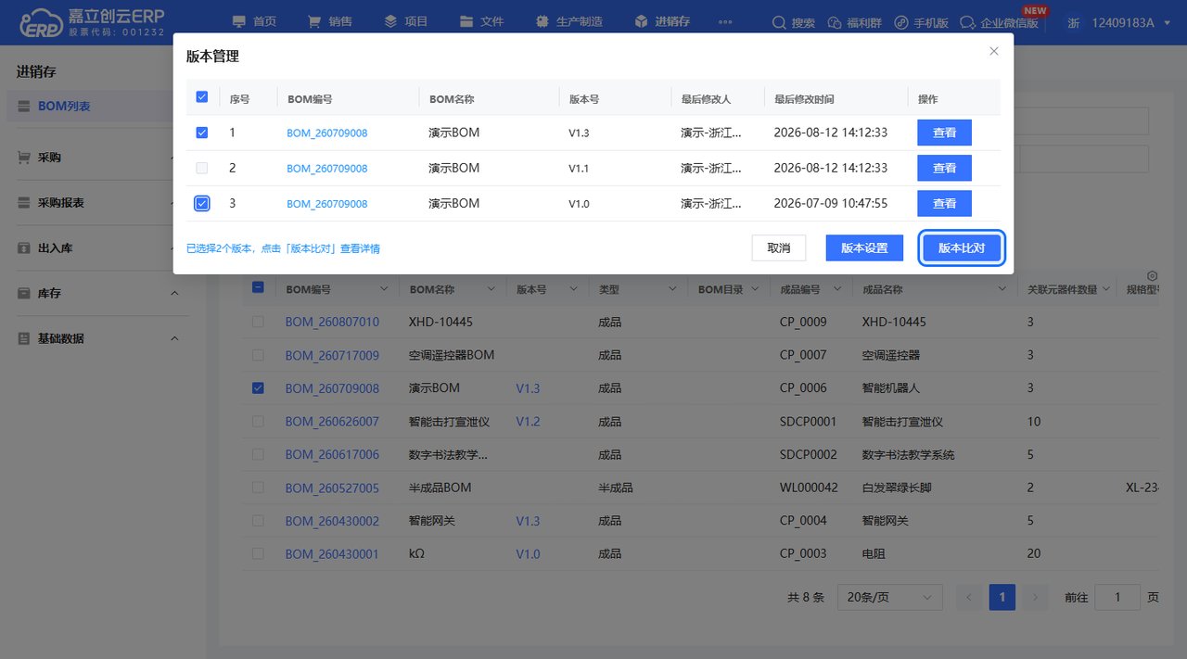Uncheck version V1.3 row checkbox

point(202,133)
